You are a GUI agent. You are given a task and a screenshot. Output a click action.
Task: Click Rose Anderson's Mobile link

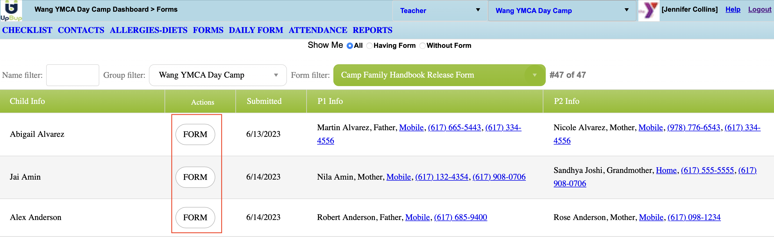(651, 217)
